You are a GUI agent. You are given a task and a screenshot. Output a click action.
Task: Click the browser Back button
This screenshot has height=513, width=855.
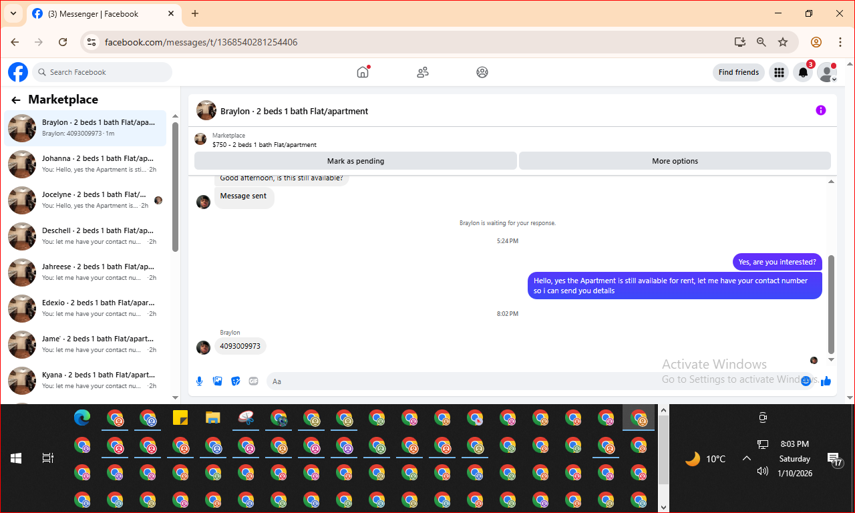point(15,42)
